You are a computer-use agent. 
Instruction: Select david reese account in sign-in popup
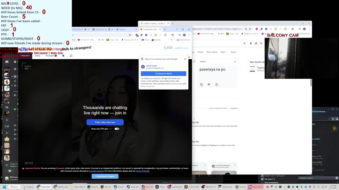click(x=163, y=67)
